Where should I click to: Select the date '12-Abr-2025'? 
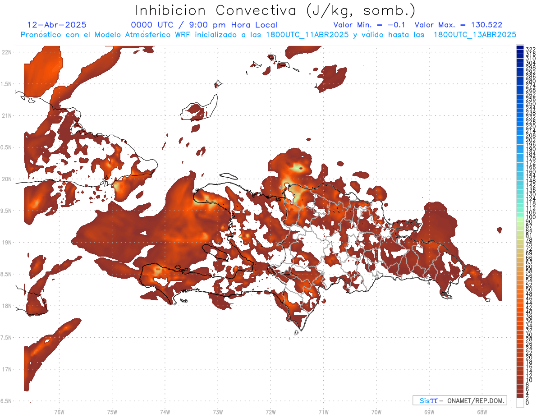[57, 25]
